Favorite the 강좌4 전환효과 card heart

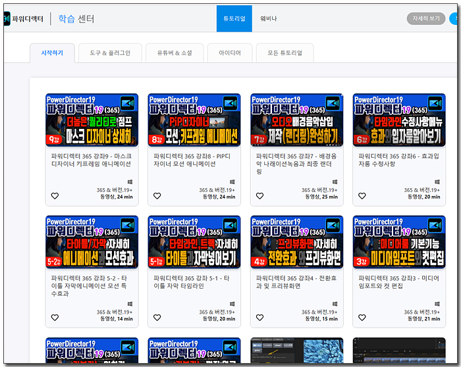click(259, 318)
